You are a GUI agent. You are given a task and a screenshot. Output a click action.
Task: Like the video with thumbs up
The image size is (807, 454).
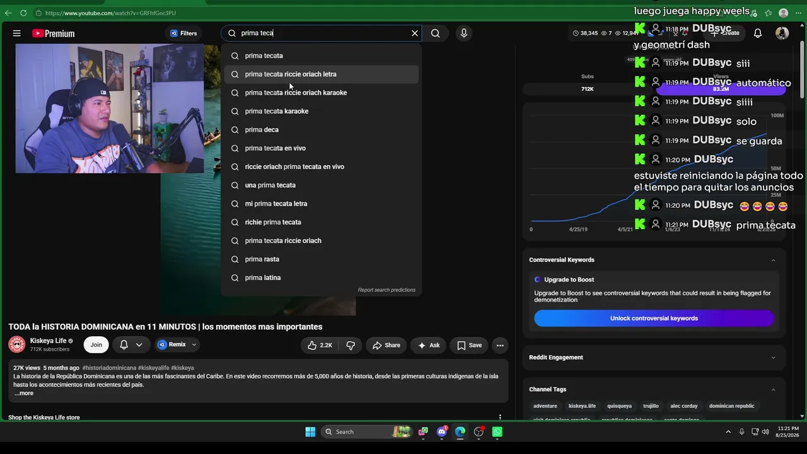320,345
